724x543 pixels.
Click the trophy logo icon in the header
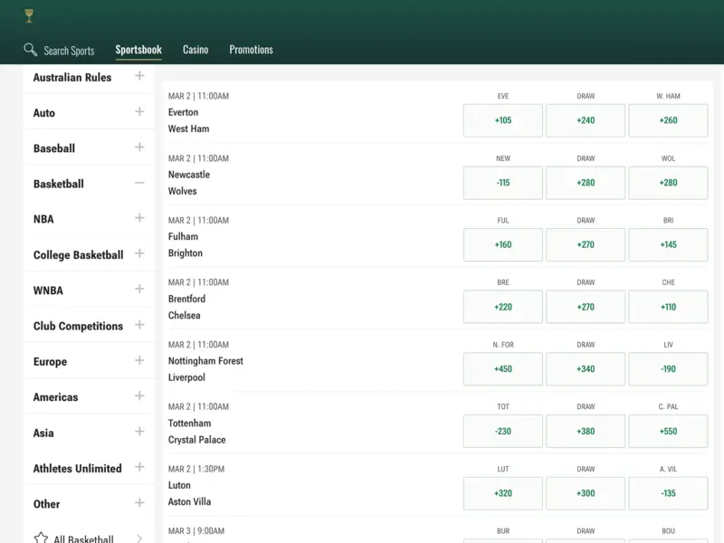[29, 15]
